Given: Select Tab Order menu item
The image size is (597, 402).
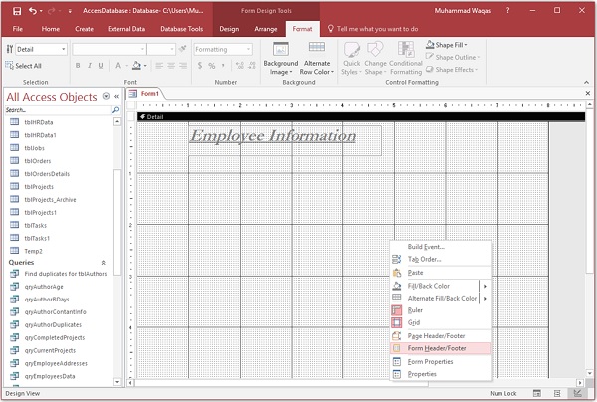Looking at the screenshot, I should pyautogui.click(x=424, y=259).
